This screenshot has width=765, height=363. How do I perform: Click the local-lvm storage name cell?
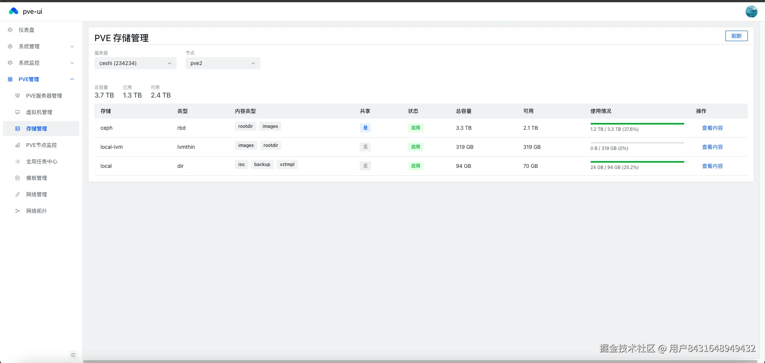[111, 147]
